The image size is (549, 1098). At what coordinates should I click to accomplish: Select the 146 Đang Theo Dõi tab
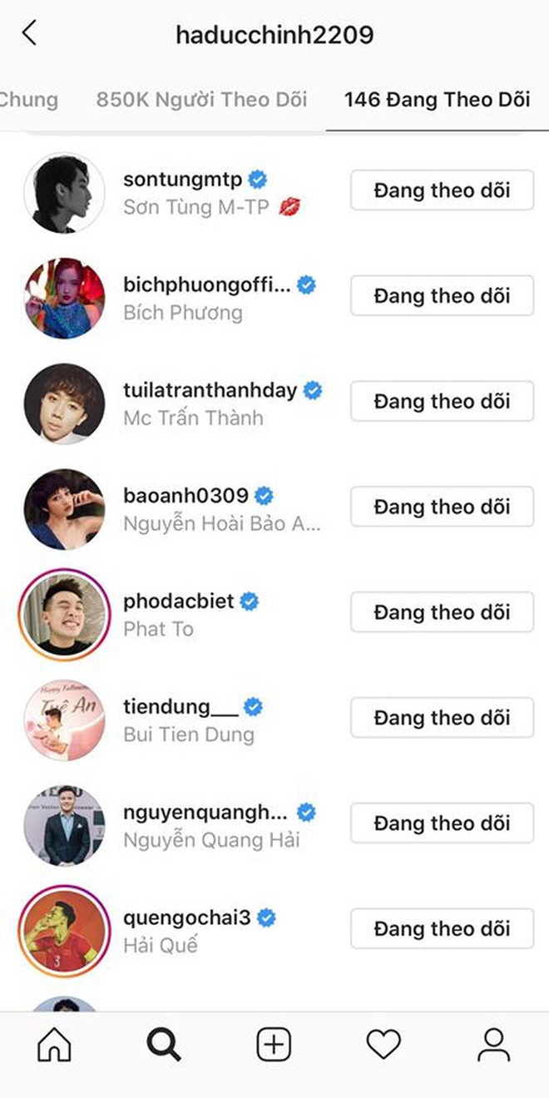tap(438, 100)
